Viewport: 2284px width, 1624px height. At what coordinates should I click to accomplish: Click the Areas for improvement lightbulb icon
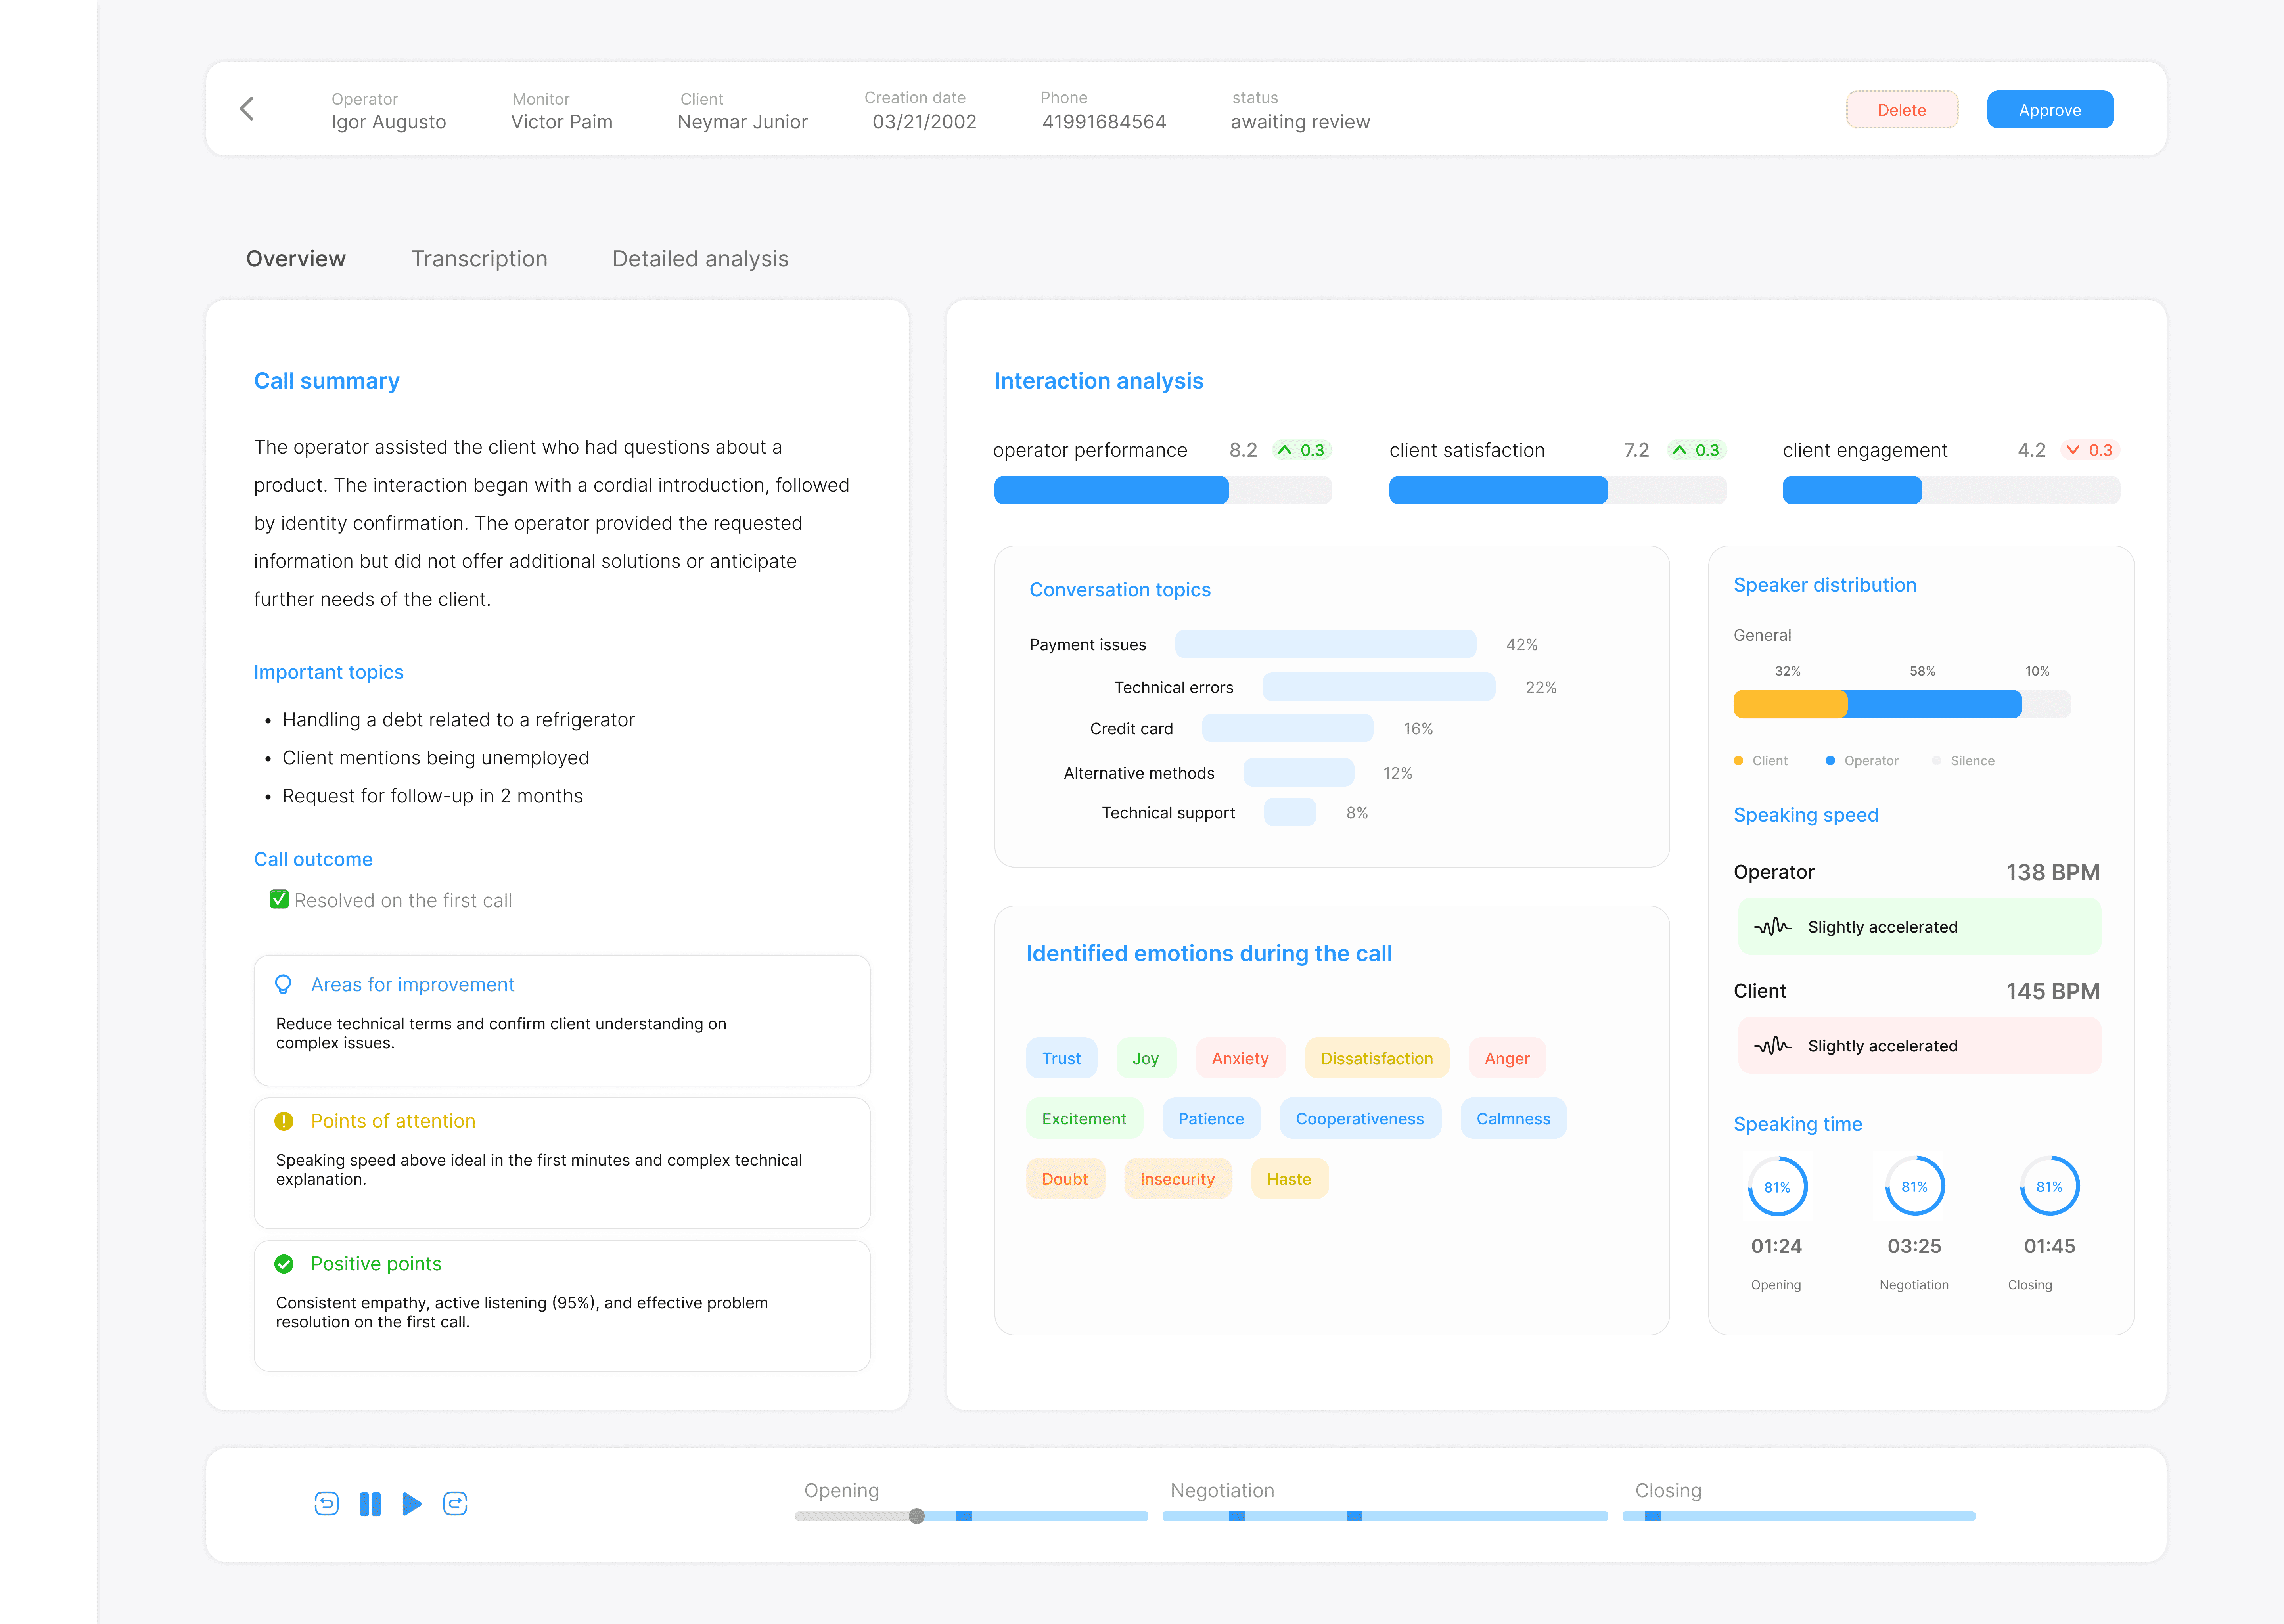(x=283, y=985)
